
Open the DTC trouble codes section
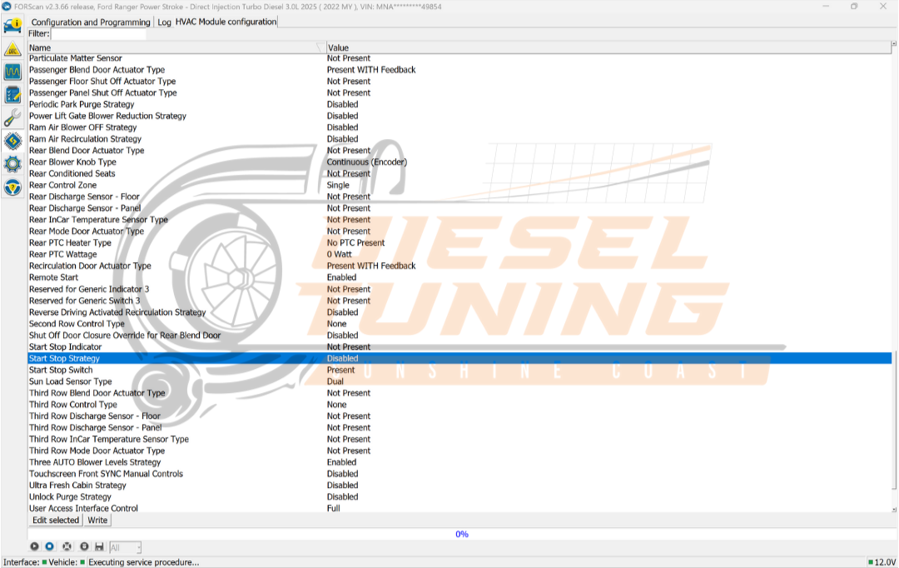tap(12, 49)
